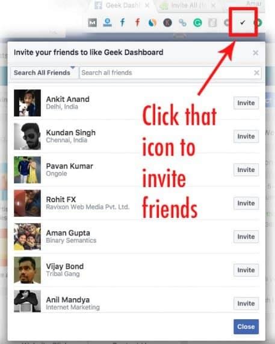Click the blue person download extension icon

pos(107,22)
